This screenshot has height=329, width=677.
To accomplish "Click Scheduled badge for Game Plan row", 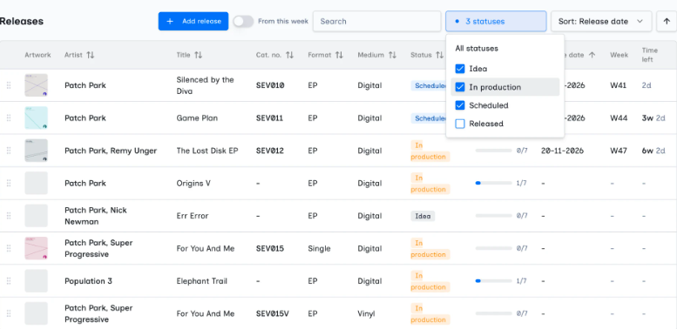I will coord(429,118).
